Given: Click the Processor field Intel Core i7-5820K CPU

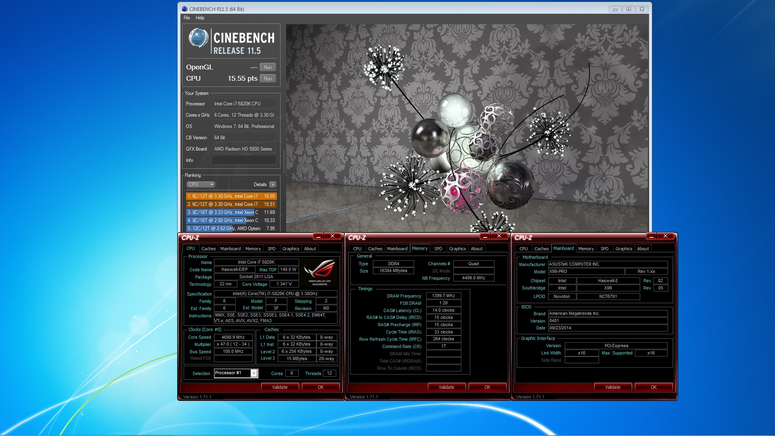Looking at the screenshot, I should 244,104.
